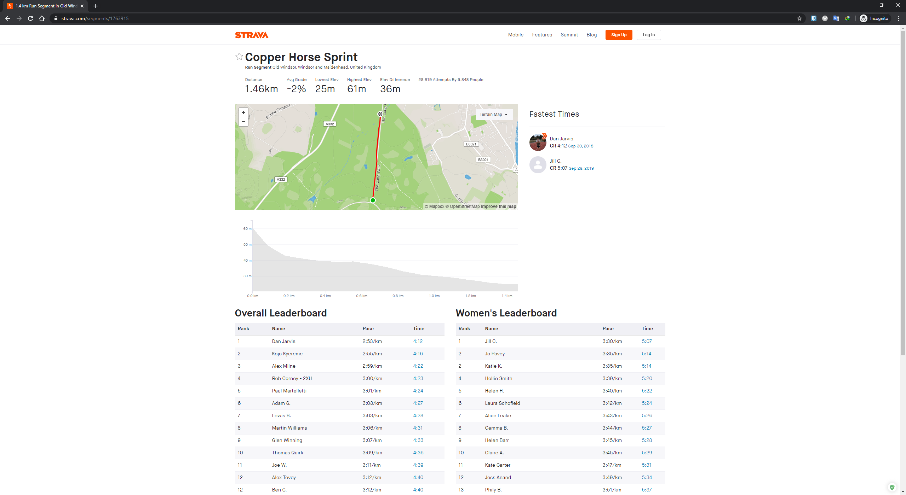This screenshot has height=495, width=906.
Task: Reload the Strava segment page
Action: pos(30,18)
